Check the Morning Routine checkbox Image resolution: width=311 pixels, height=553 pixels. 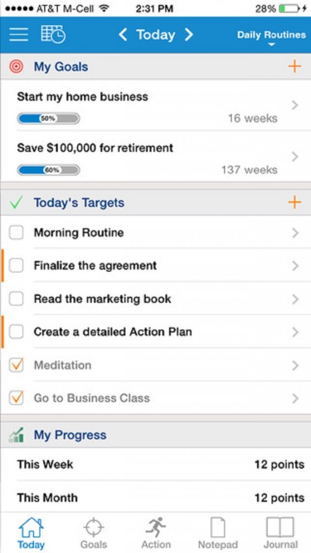[x=16, y=233]
